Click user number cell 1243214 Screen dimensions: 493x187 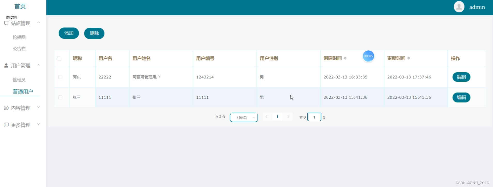[205, 77]
